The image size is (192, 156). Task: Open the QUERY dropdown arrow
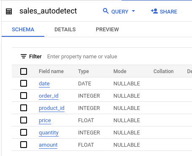click(133, 11)
